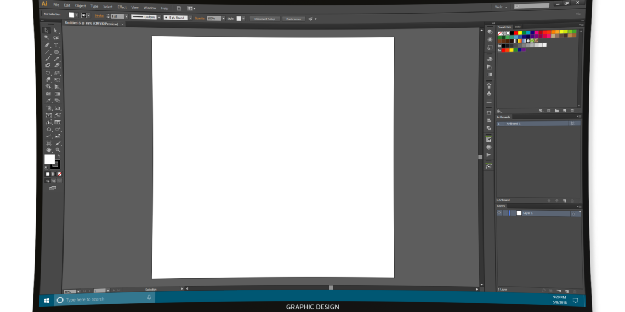This screenshot has width=625, height=312.
Task: Click the large white Fill box
Action: coord(49,159)
